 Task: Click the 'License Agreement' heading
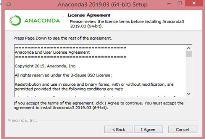[89, 15]
